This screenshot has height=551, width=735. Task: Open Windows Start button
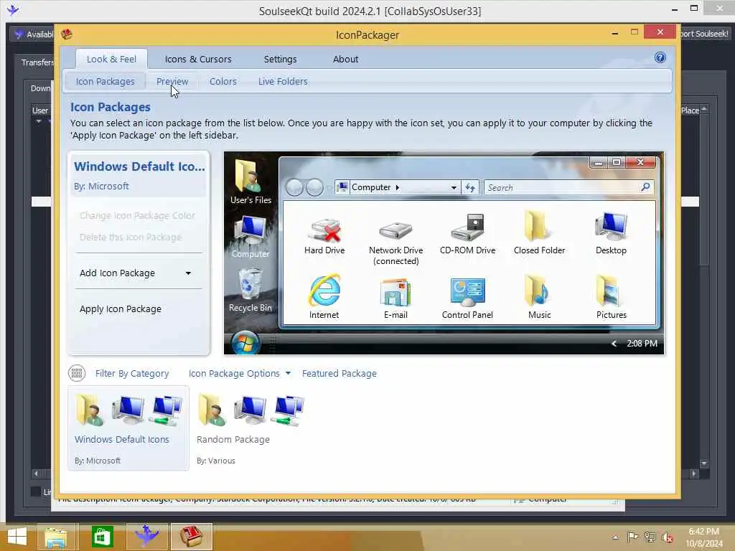pyautogui.click(x=17, y=537)
